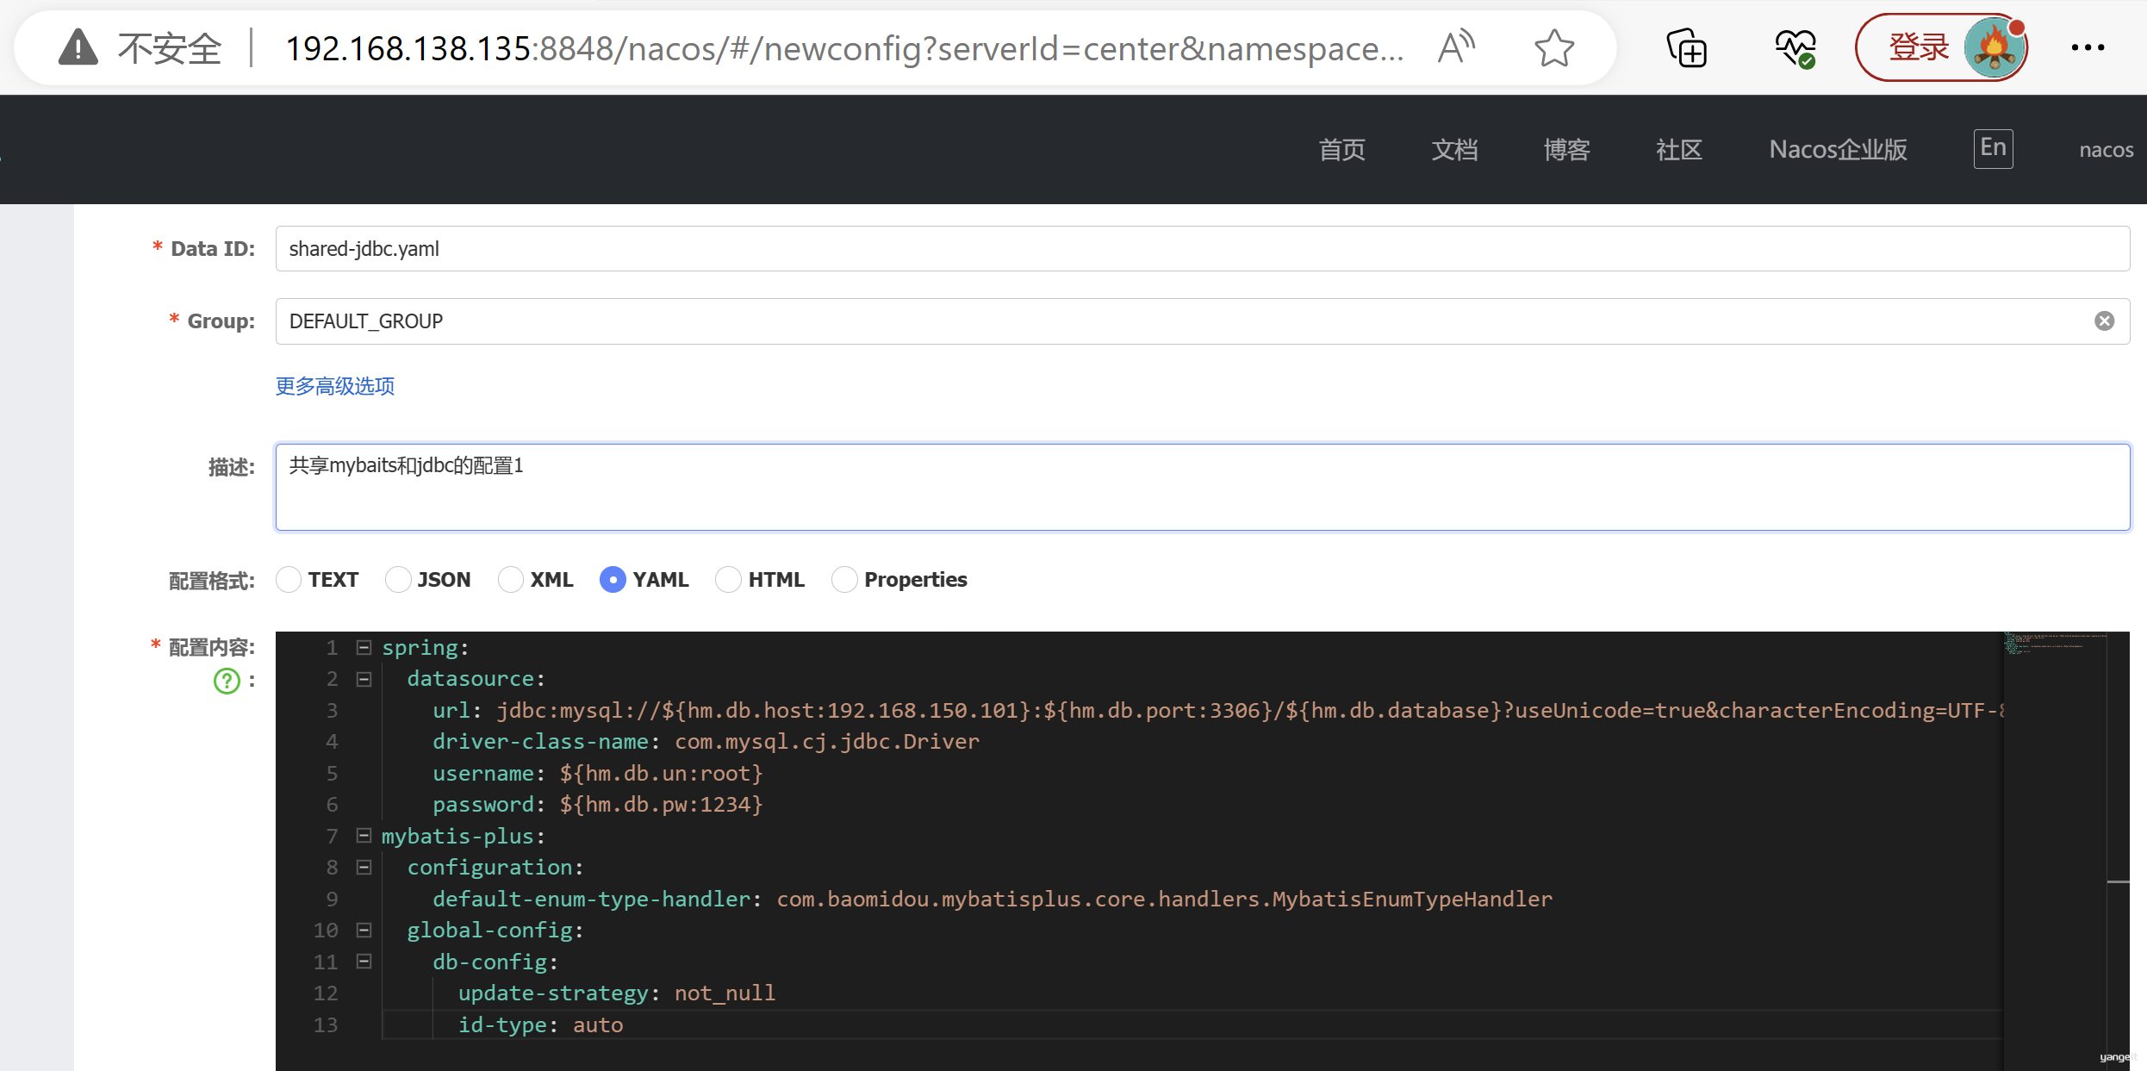Add page to favorites with star icon

click(x=1554, y=47)
